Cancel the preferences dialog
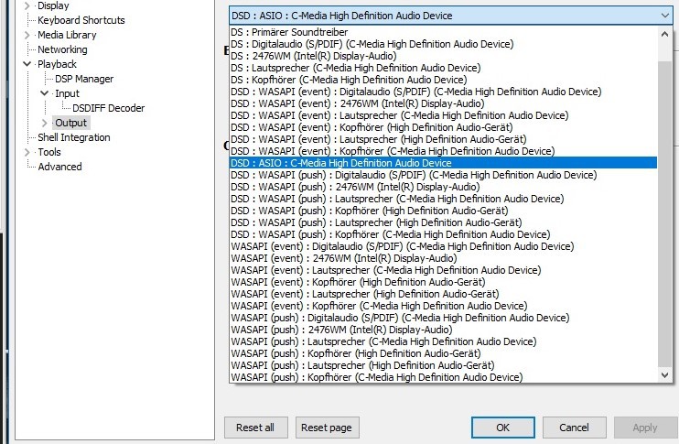The width and height of the screenshot is (679, 444). click(x=574, y=428)
